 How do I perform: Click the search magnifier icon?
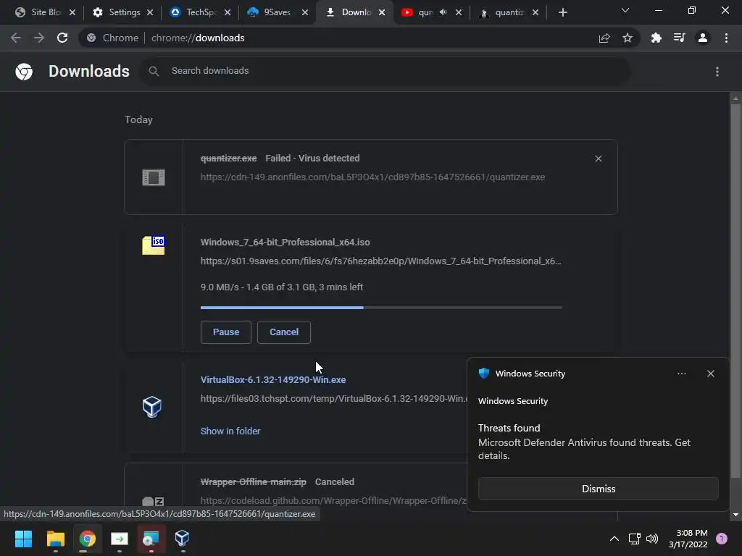click(154, 71)
